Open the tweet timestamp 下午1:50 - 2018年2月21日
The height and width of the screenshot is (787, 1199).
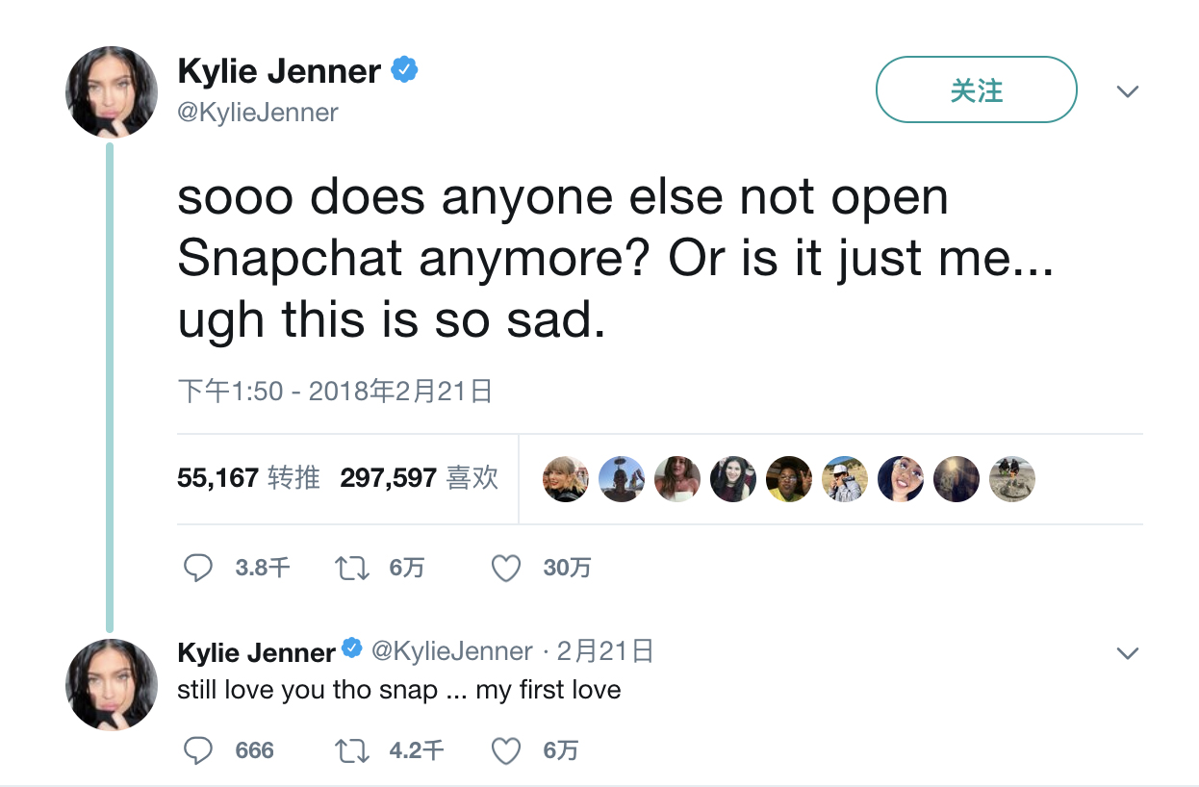(335, 391)
